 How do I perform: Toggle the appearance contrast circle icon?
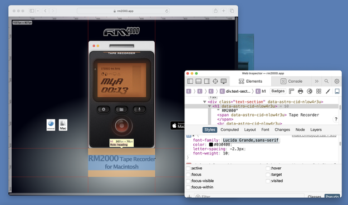tap(310, 91)
